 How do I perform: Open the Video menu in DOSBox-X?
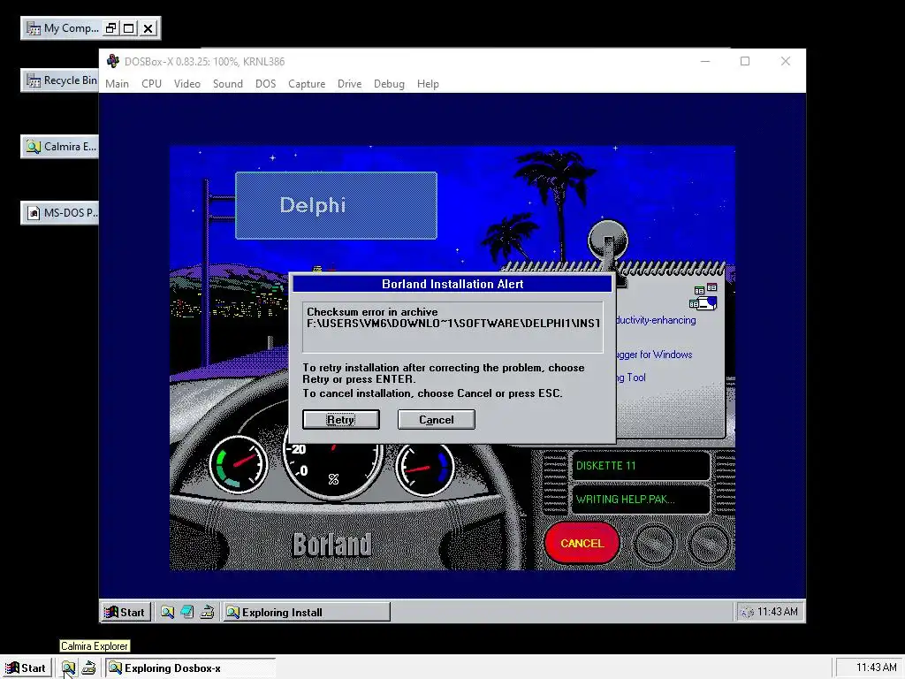[x=187, y=84]
